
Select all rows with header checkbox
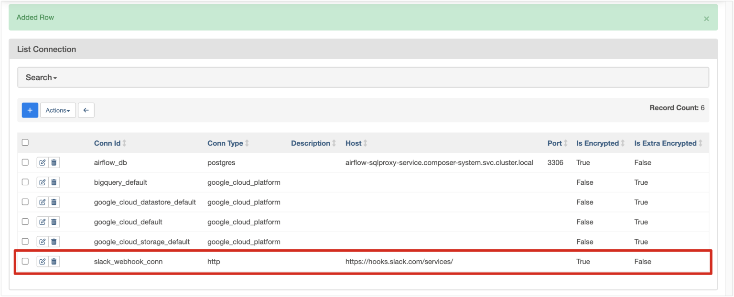pyautogui.click(x=25, y=142)
